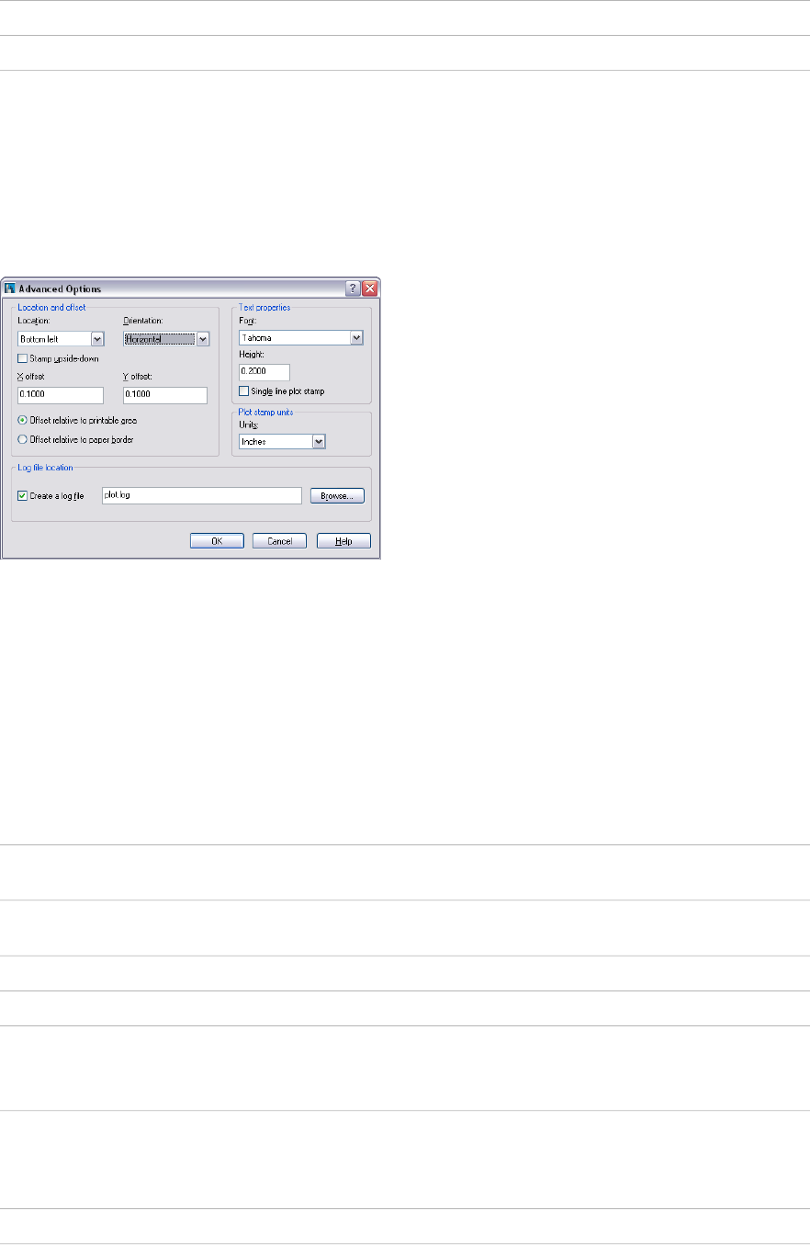Click the X offset input field
Screen dimensions: 810x1245
click(x=61, y=395)
